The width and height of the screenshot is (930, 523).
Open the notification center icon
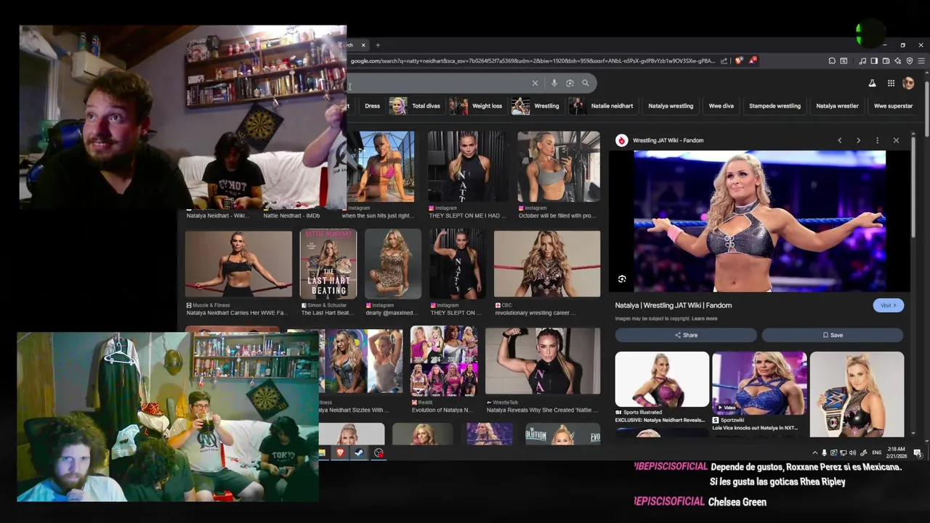[918, 453]
